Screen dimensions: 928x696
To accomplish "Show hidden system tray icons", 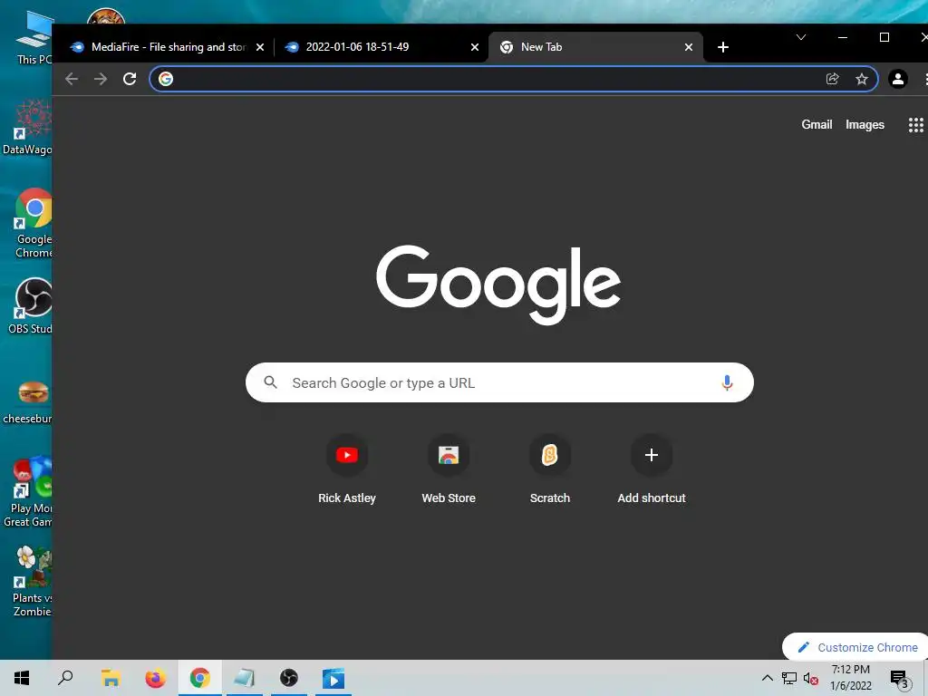I will pyautogui.click(x=767, y=678).
